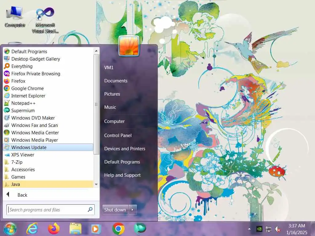Open Windows Media Player from the taskbar

[96, 229]
